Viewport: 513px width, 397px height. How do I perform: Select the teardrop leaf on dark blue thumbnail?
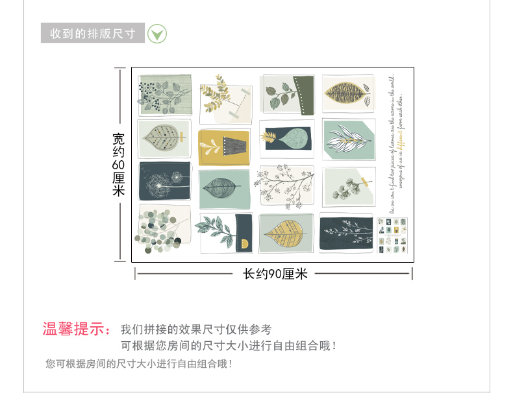[x=287, y=139]
